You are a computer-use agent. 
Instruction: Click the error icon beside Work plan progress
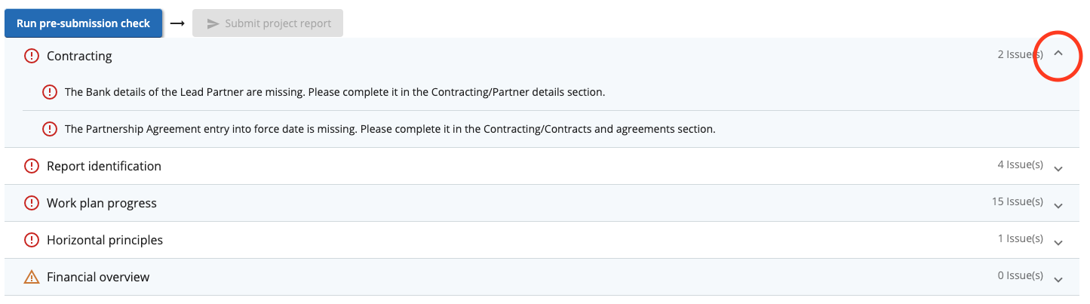(32, 203)
